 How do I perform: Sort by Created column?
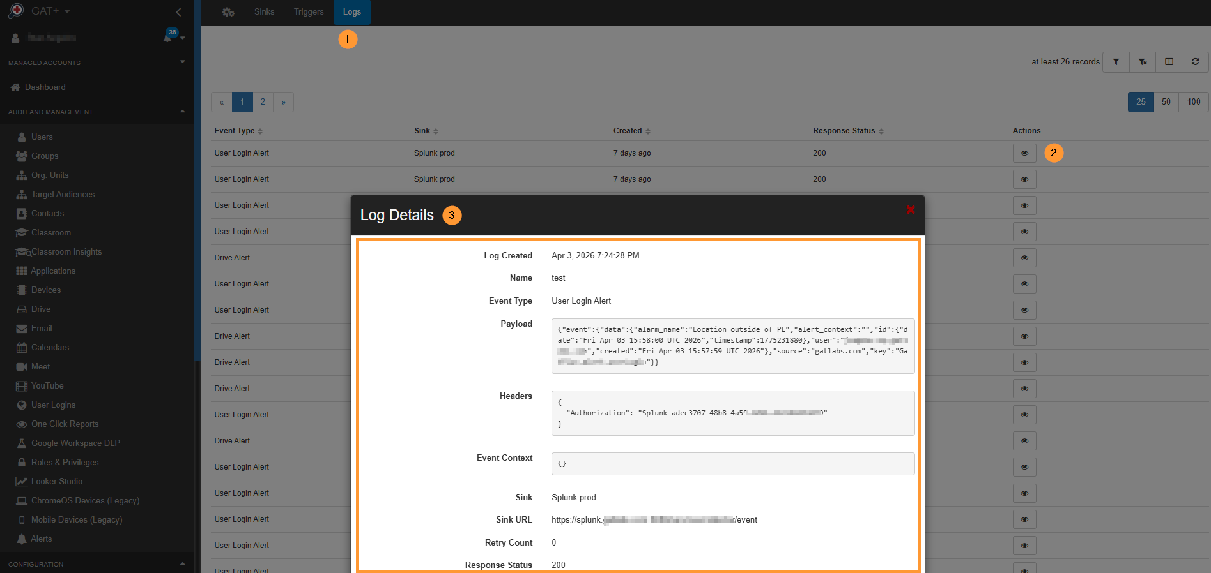pos(632,131)
